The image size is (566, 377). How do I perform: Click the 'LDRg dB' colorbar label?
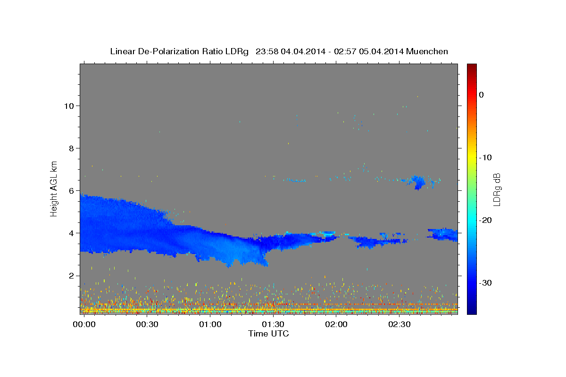(x=496, y=189)
